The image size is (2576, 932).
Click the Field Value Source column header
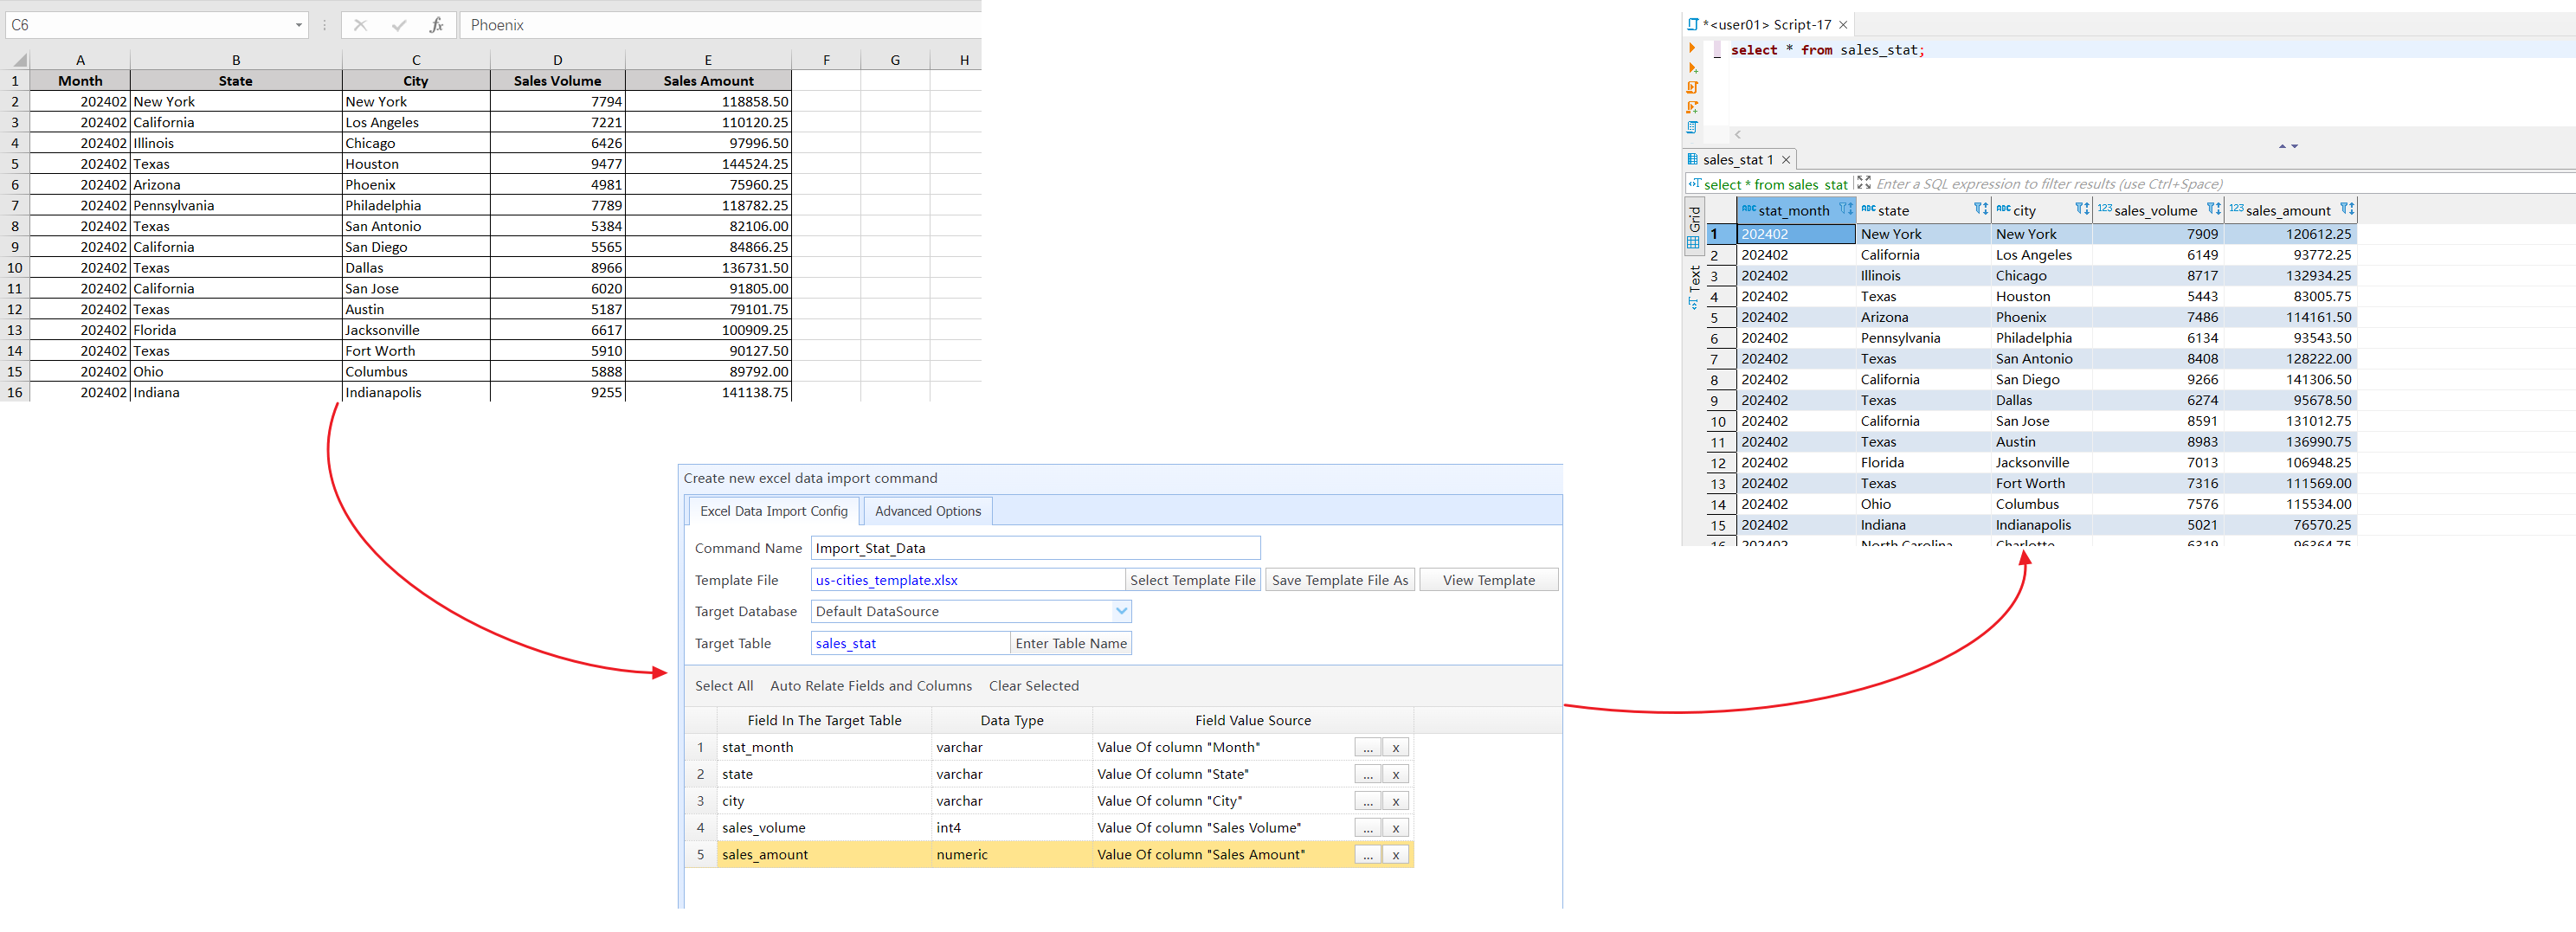click(x=1252, y=720)
